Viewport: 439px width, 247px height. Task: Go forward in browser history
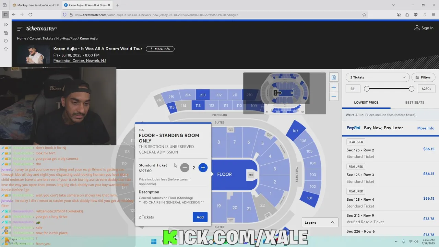(x=22, y=15)
